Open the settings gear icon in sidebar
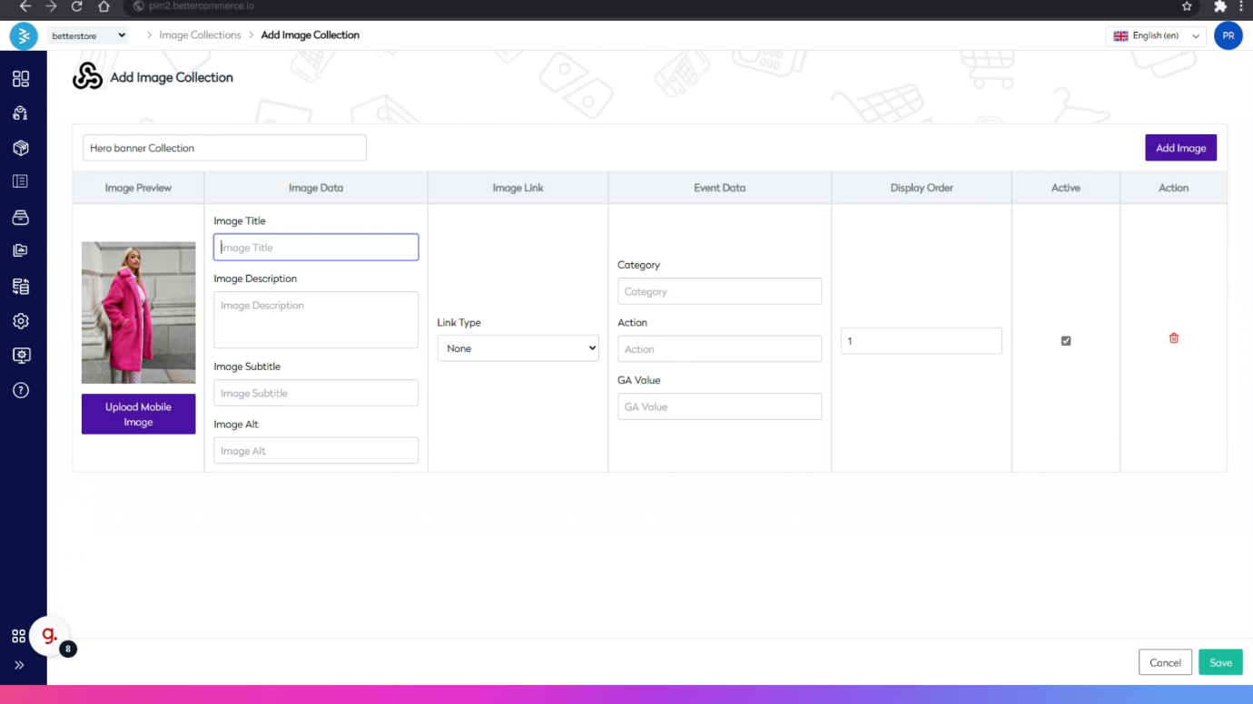The height and width of the screenshot is (704, 1253). [21, 321]
